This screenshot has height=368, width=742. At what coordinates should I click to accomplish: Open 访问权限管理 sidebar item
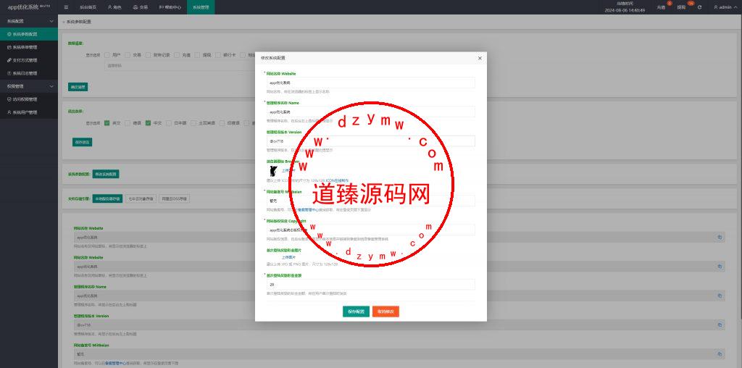click(29, 99)
